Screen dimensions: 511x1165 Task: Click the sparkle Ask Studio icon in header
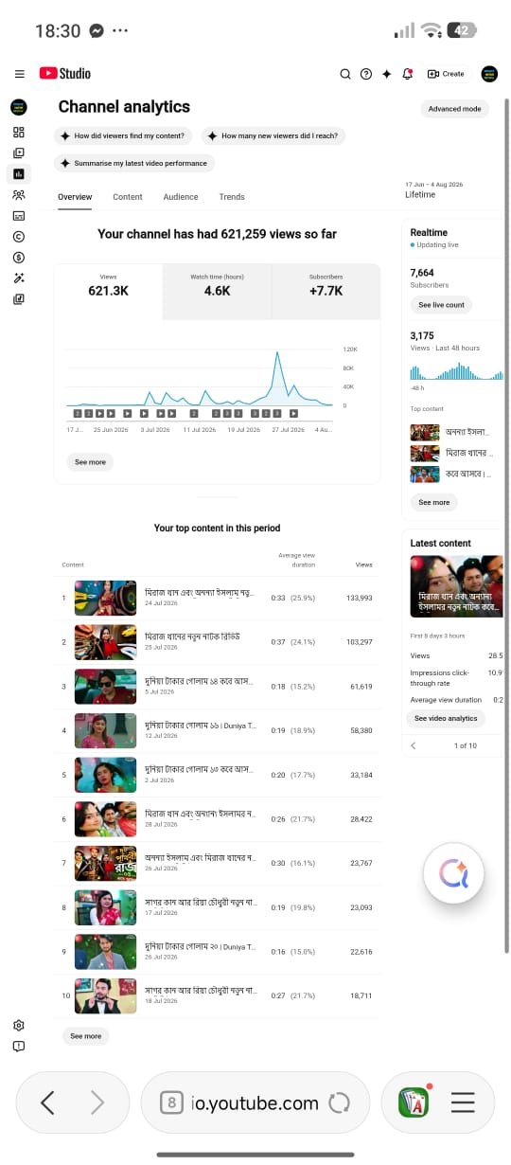point(386,74)
